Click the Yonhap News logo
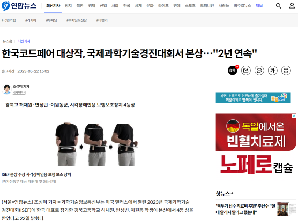Screen dimensions: 298x222 19,5
